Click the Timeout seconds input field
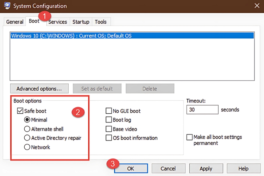This screenshot has height=176, width=264. pos(202,110)
